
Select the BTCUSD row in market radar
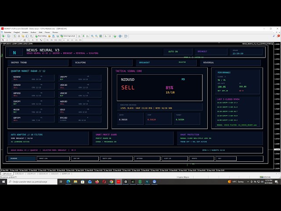(79, 119)
